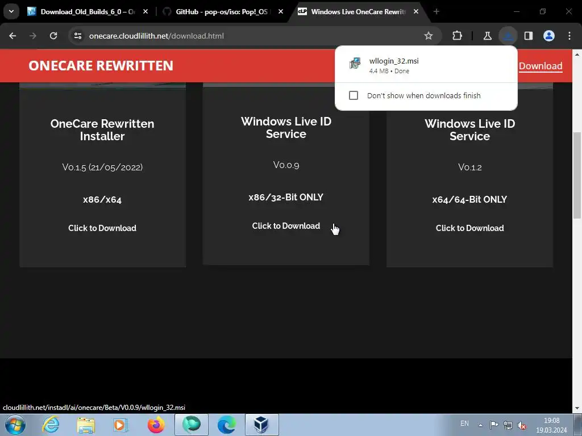Reload the current page
Viewport: 582px width, 436px height.
pyautogui.click(x=53, y=36)
